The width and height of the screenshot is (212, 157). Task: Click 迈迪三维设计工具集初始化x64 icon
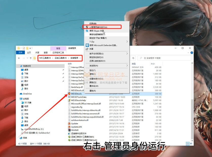click(69, 140)
